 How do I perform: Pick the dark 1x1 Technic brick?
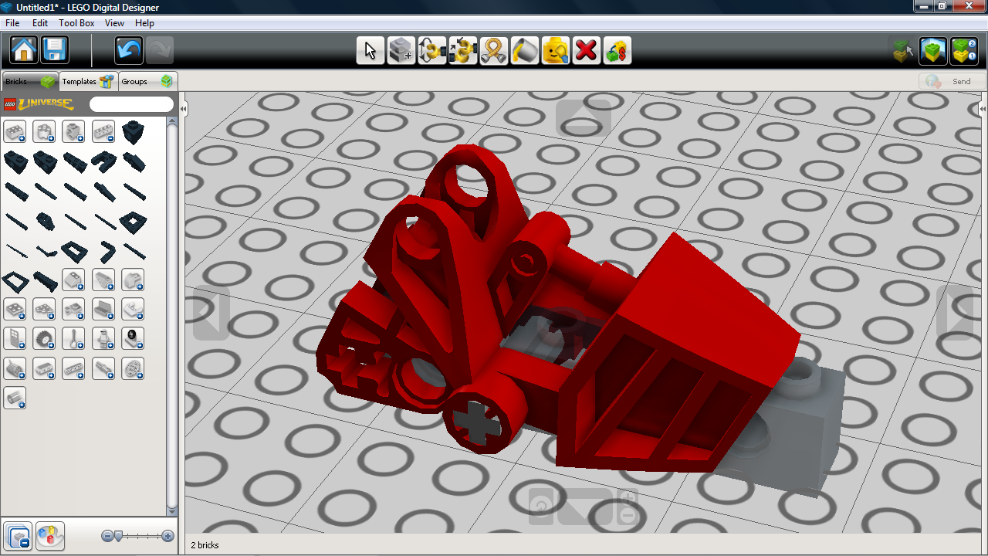(x=133, y=132)
